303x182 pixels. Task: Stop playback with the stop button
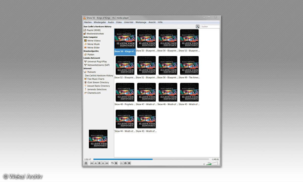point(99,163)
